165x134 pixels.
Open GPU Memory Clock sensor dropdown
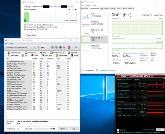[x=135, y=87]
